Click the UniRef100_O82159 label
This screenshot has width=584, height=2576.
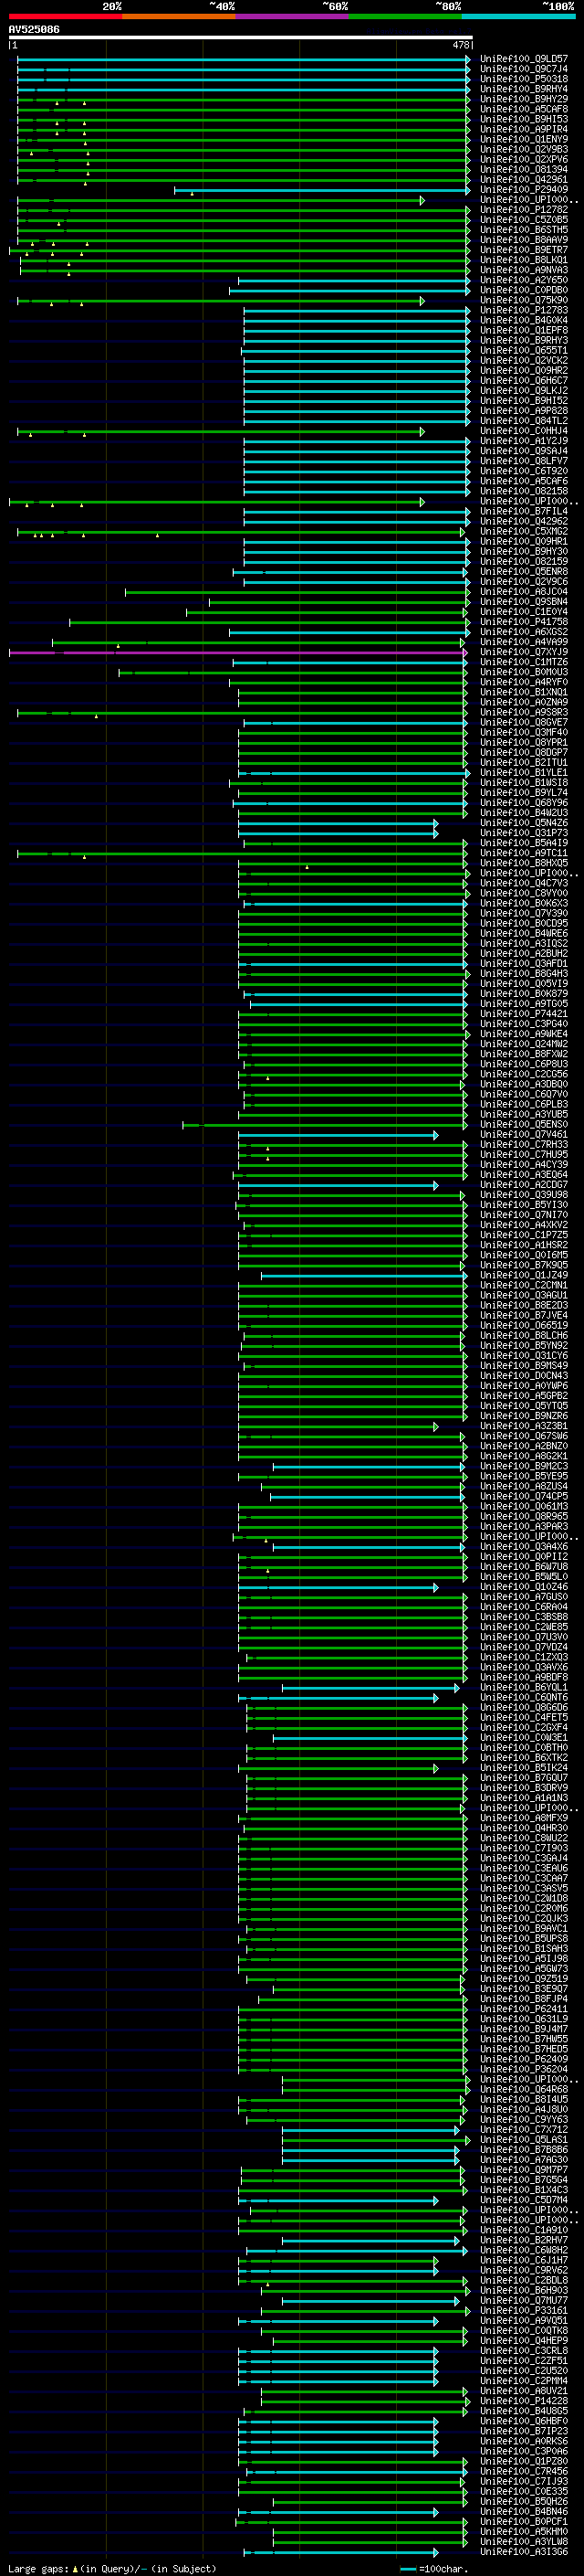pos(523,562)
